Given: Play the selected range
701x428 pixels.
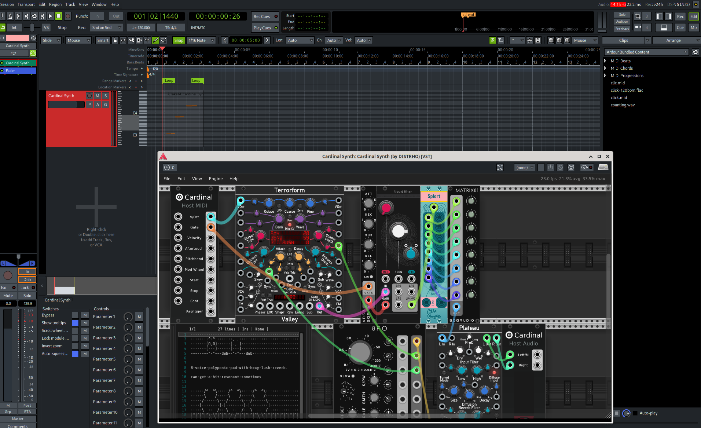Looking at the screenshot, I should coord(42,16).
